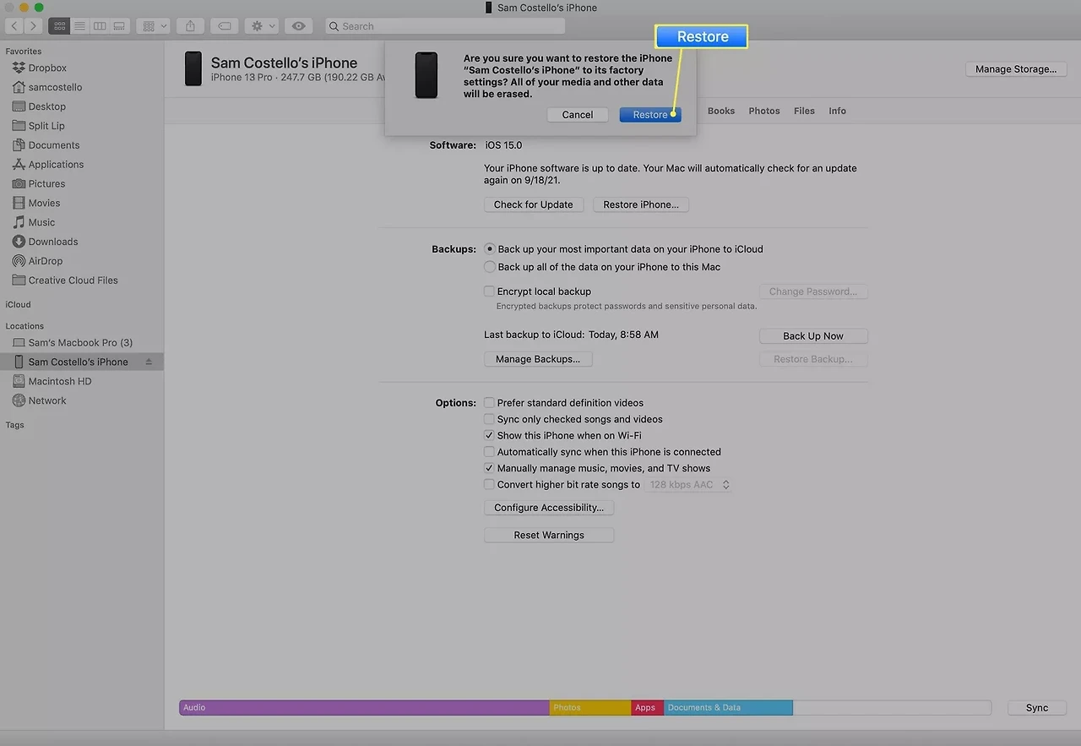Click the Sync button

point(1037,708)
